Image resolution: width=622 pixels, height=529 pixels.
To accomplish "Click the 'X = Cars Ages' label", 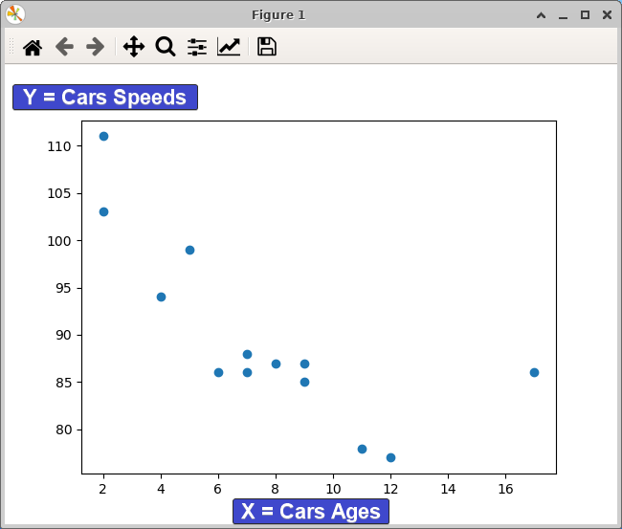I will (x=311, y=511).
